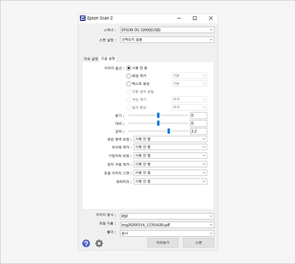Open the 기본 dropdown beside 배경 제거

pos(189,76)
